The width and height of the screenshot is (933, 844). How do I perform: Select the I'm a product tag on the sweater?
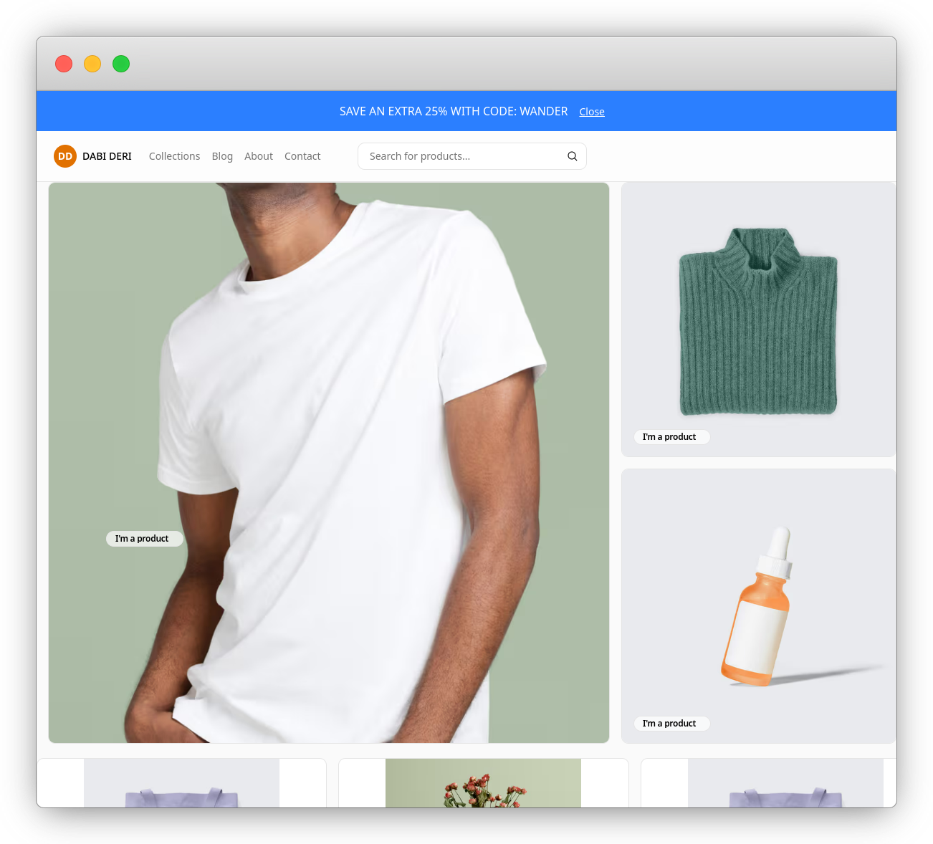[x=671, y=436]
